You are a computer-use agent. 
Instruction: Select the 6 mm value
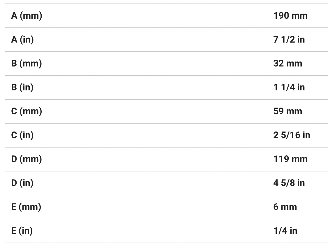pos(285,207)
